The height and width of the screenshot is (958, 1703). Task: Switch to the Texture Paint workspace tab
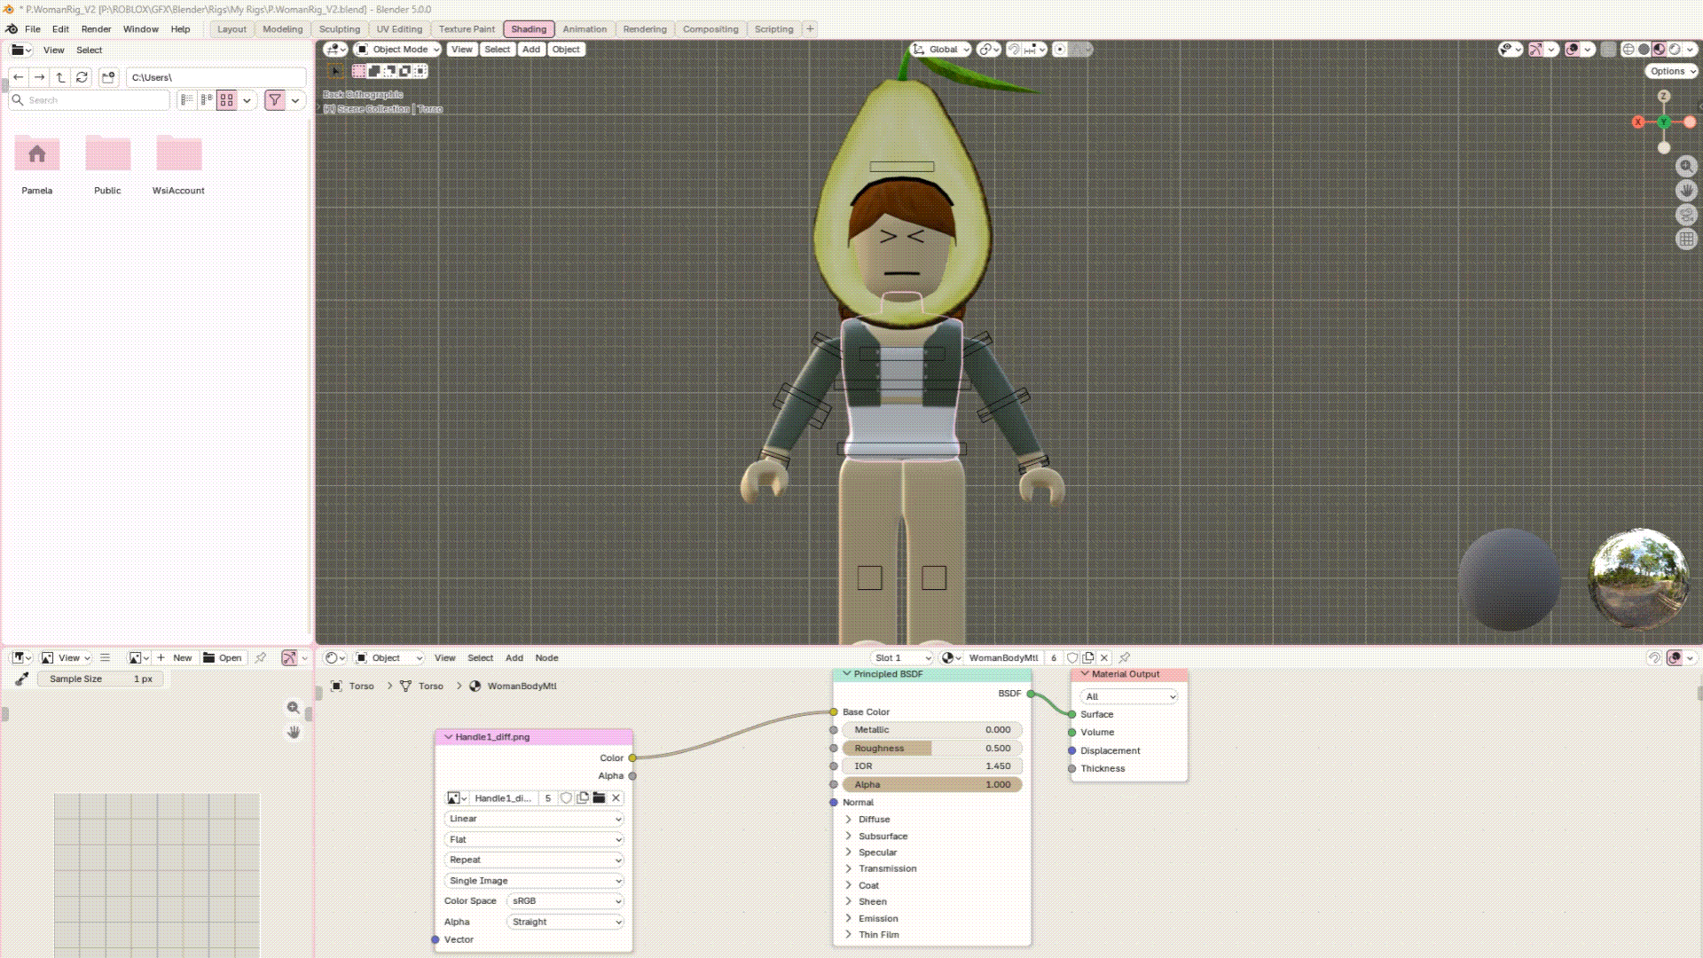pyautogui.click(x=467, y=29)
